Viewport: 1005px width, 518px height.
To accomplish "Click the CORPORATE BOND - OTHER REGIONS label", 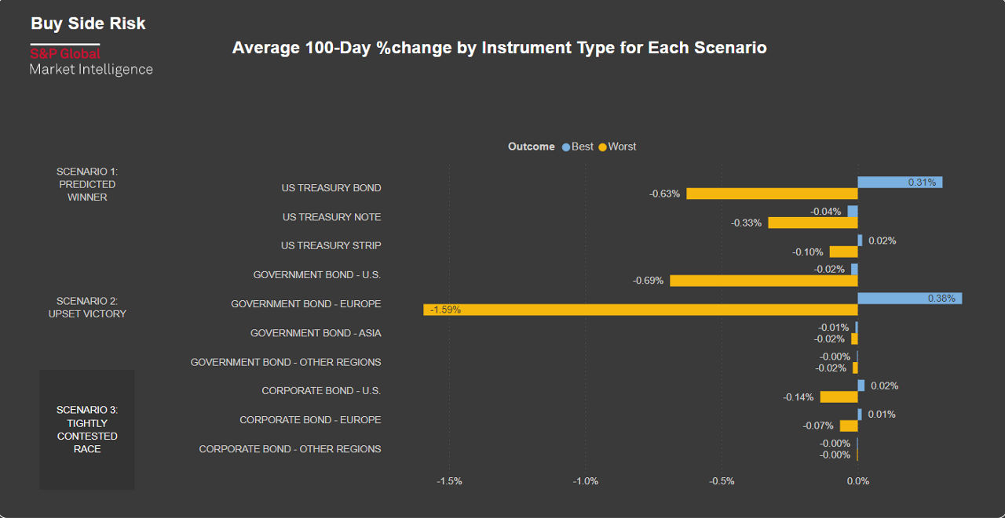I will tap(290, 449).
